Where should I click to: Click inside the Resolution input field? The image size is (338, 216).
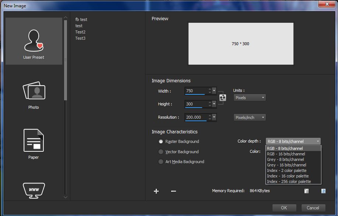pyautogui.click(x=193, y=117)
